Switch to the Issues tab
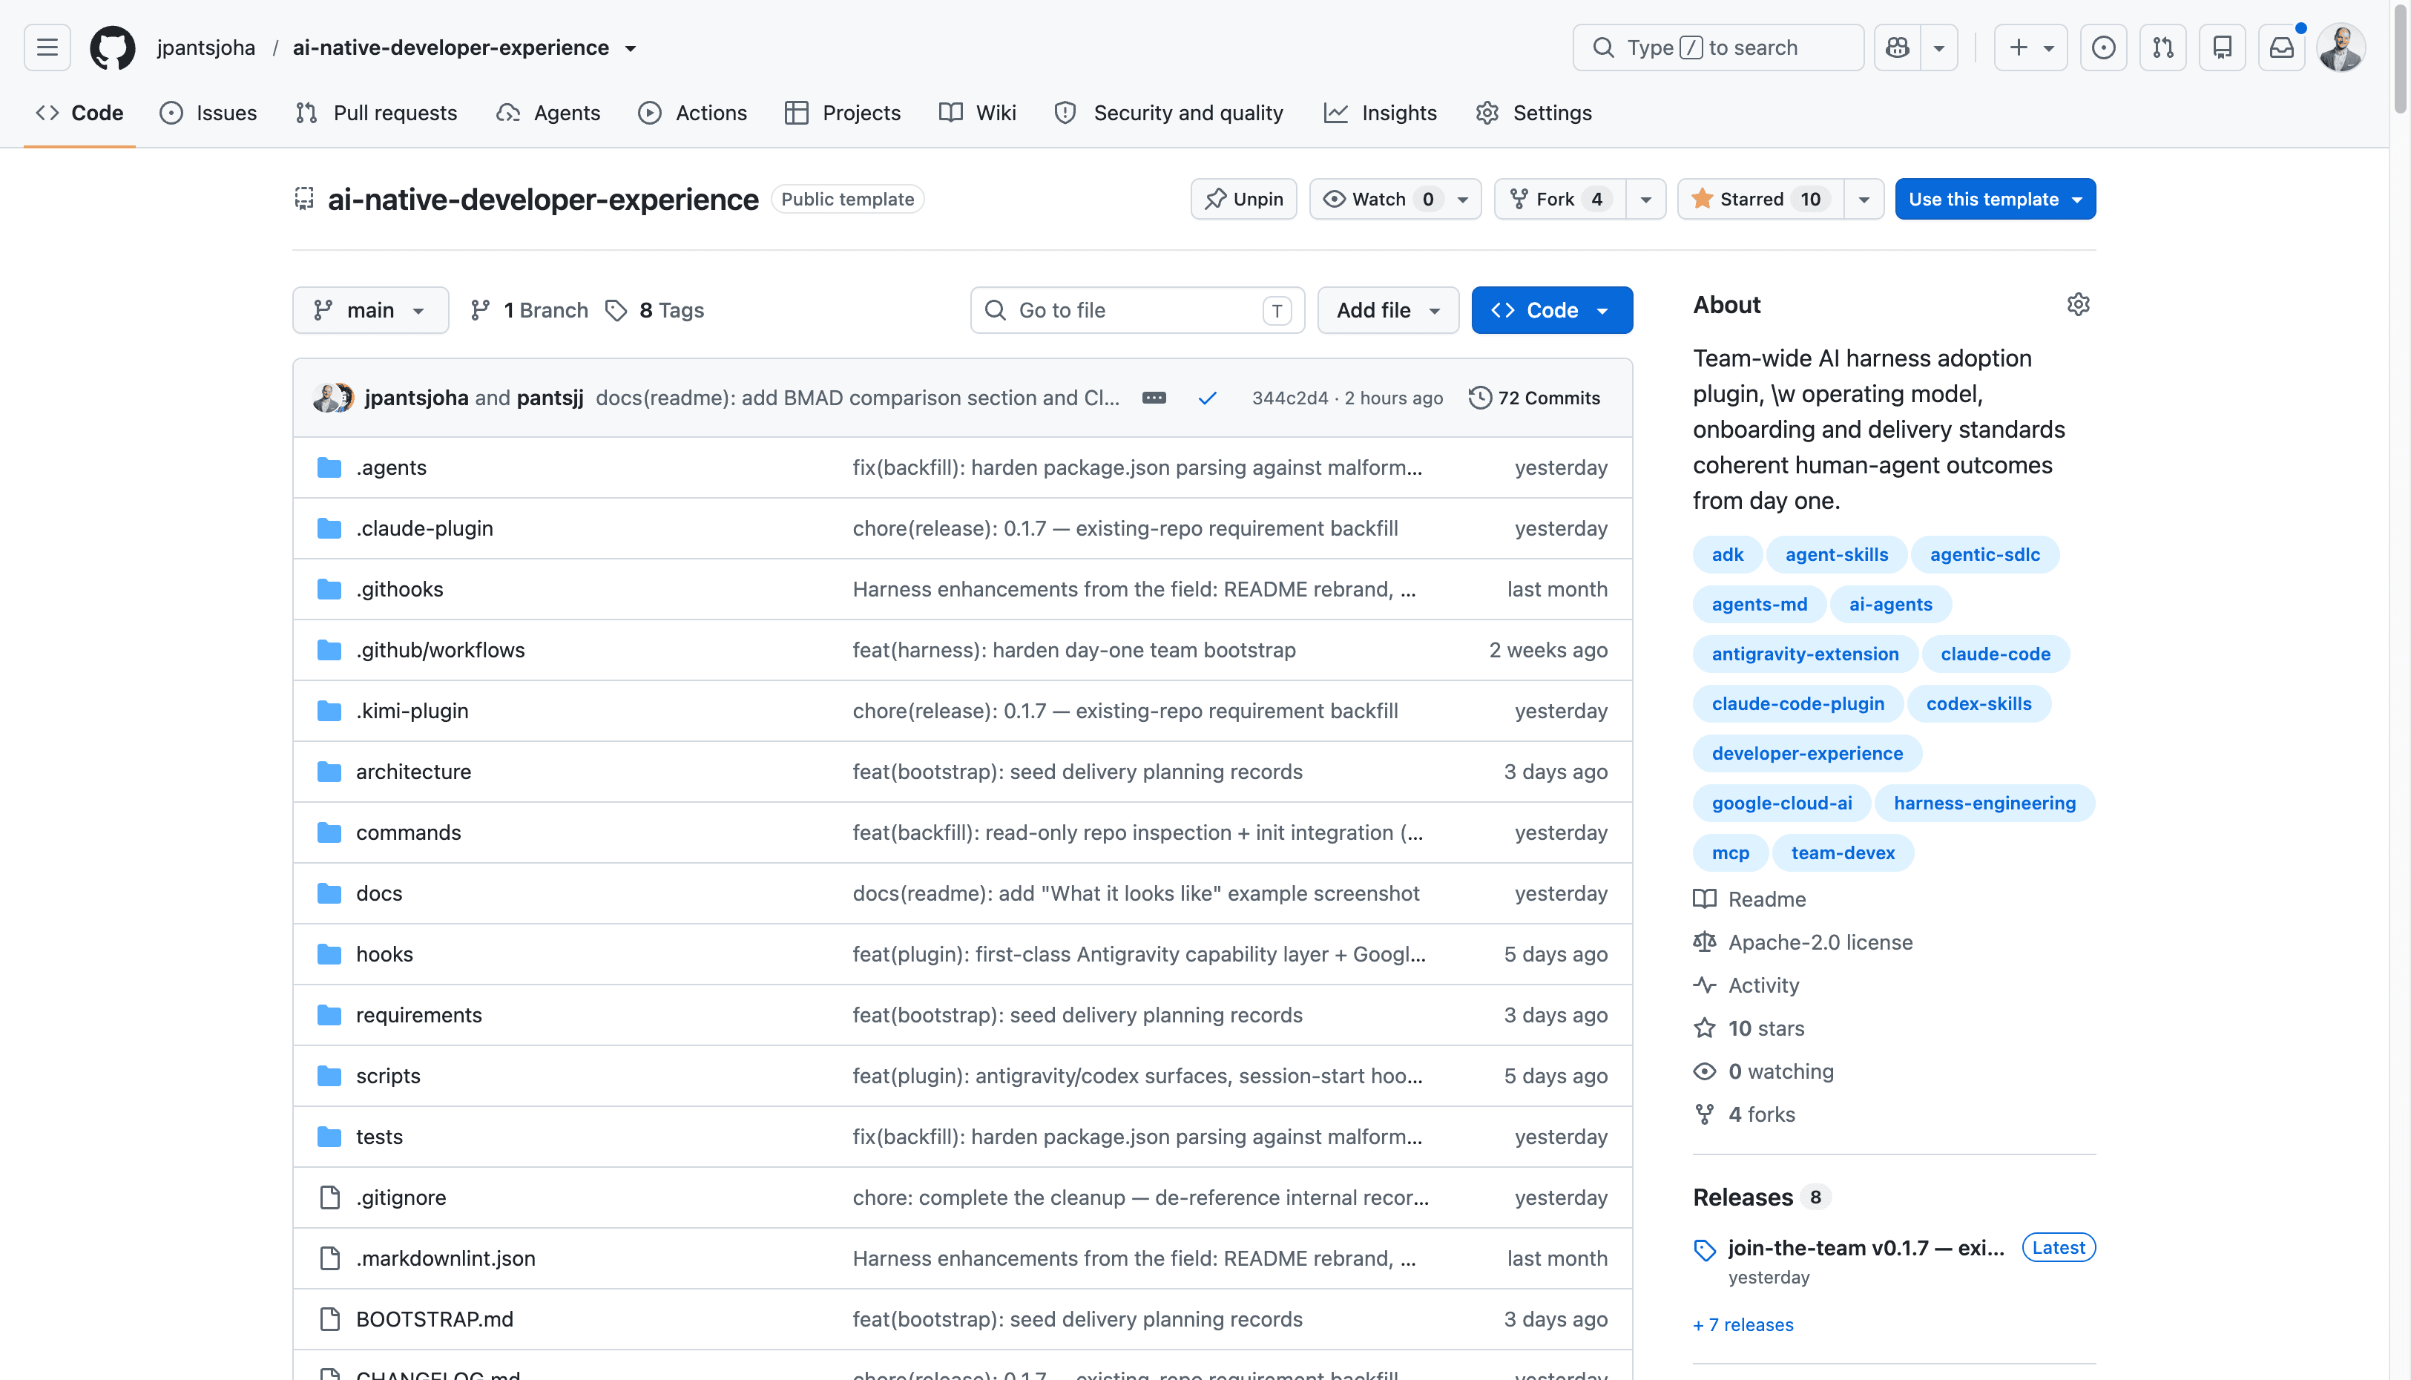2411x1380 pixels. click(208, 113)
